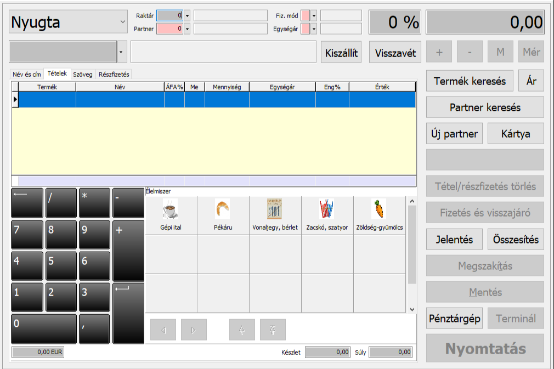The height and width of the screenshot is (369, 554).
Task: Click the up one level arrow button
Action: point(242,330)
